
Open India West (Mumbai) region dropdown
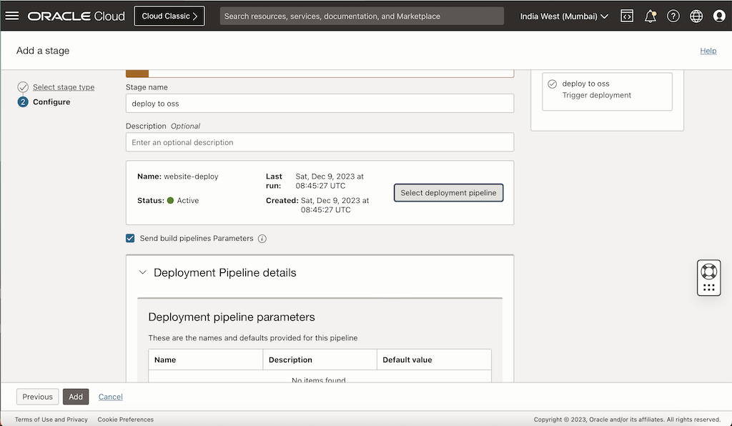pos(564,16)
